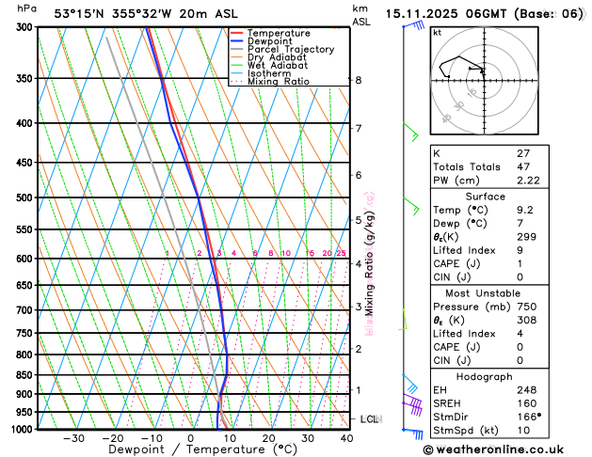
Task: Click the Most Unstable section heading
Action: (483, 293)
